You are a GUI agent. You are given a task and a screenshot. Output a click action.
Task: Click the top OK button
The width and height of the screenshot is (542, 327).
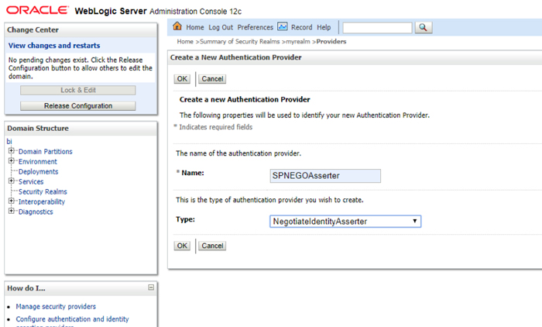pyautogui.click(x=182, y=79)
